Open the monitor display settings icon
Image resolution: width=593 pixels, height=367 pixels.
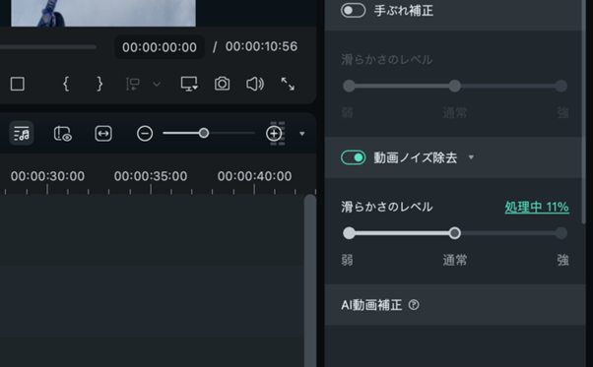point(189,84)
